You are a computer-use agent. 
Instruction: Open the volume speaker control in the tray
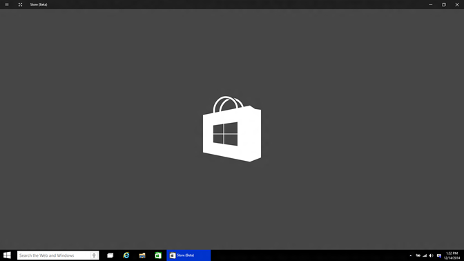432,255
